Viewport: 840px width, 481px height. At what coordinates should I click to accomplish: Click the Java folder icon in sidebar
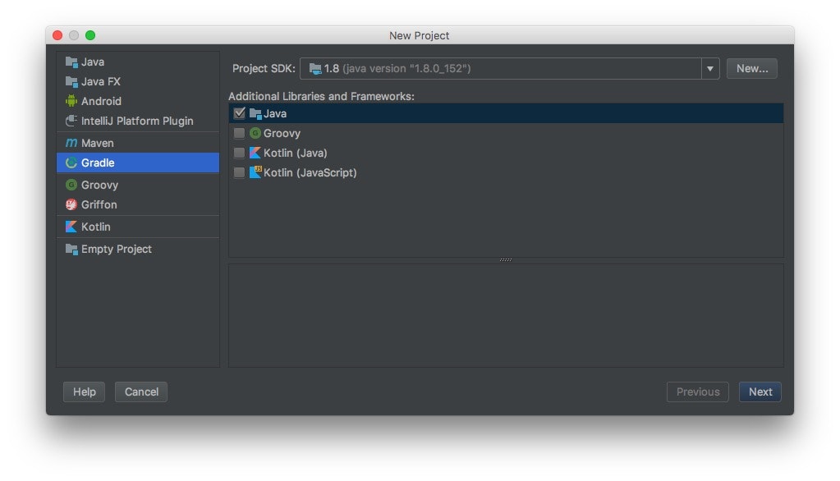(71, 62)
